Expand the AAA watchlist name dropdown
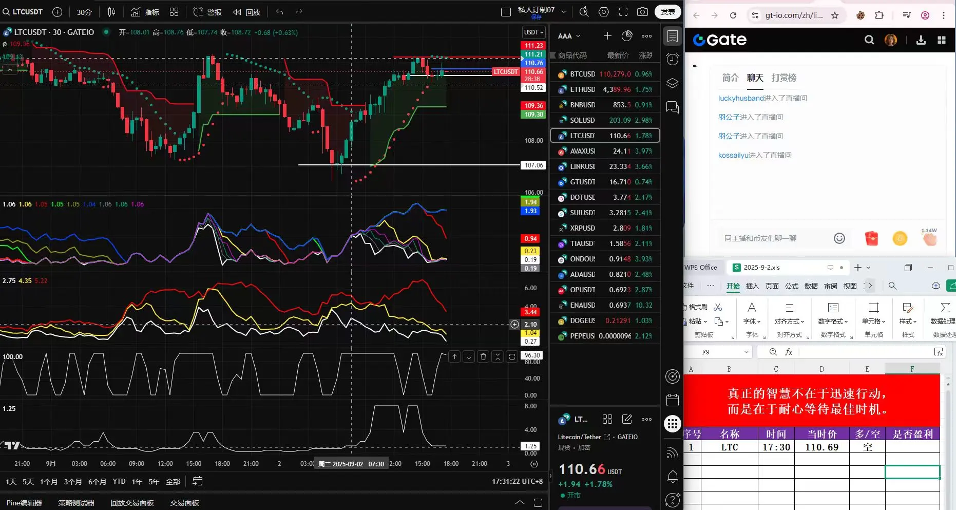Screen dimensions: 956x510 569,36
